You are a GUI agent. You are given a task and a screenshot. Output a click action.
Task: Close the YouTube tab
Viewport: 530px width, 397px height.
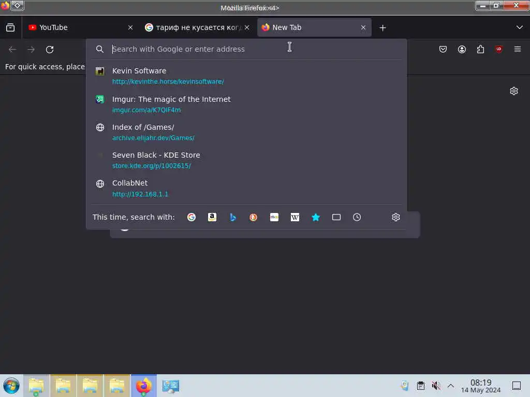(x=130, y=28)
